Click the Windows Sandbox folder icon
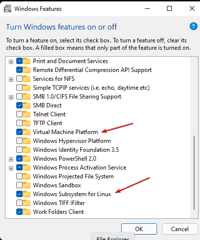This screenshot has height=240, width=200. [x=27, y=185]
